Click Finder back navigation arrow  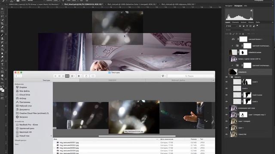[16, 76]
